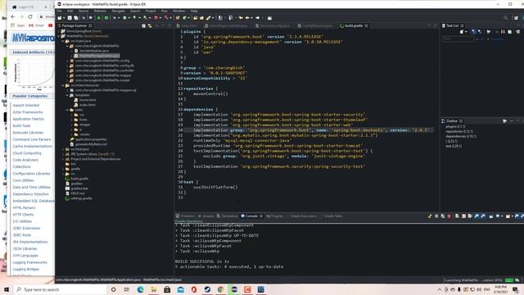Select dependencies entry in Outline view

point(461,137)
